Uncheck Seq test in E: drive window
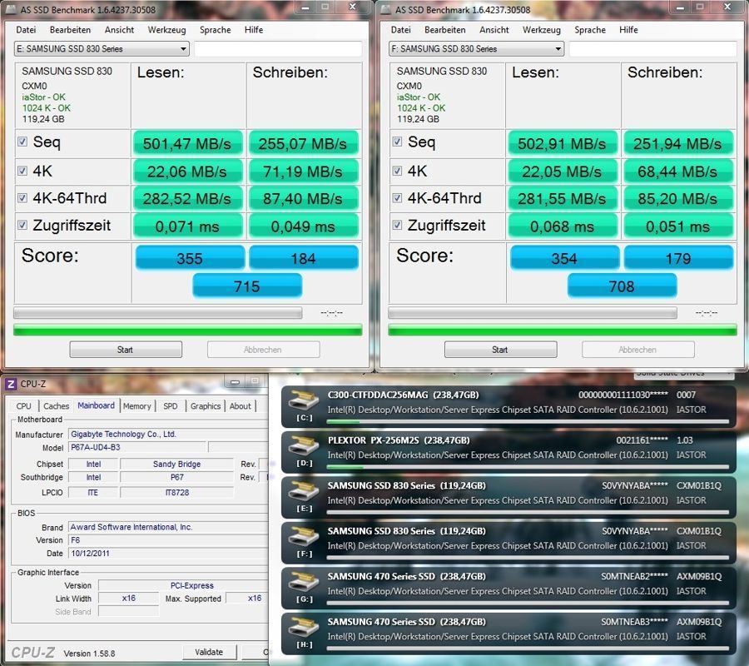The width and height of the screenshot is (749, 666). pos(22,142)
